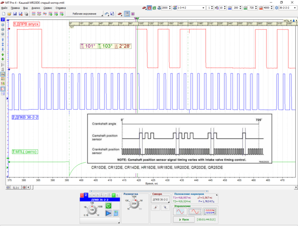Select rising edge sync trigger icon
The image size is (298, 226).
[156, 208]
